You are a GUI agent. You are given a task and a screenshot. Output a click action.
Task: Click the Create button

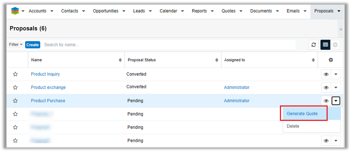click(x=32, y=45)
